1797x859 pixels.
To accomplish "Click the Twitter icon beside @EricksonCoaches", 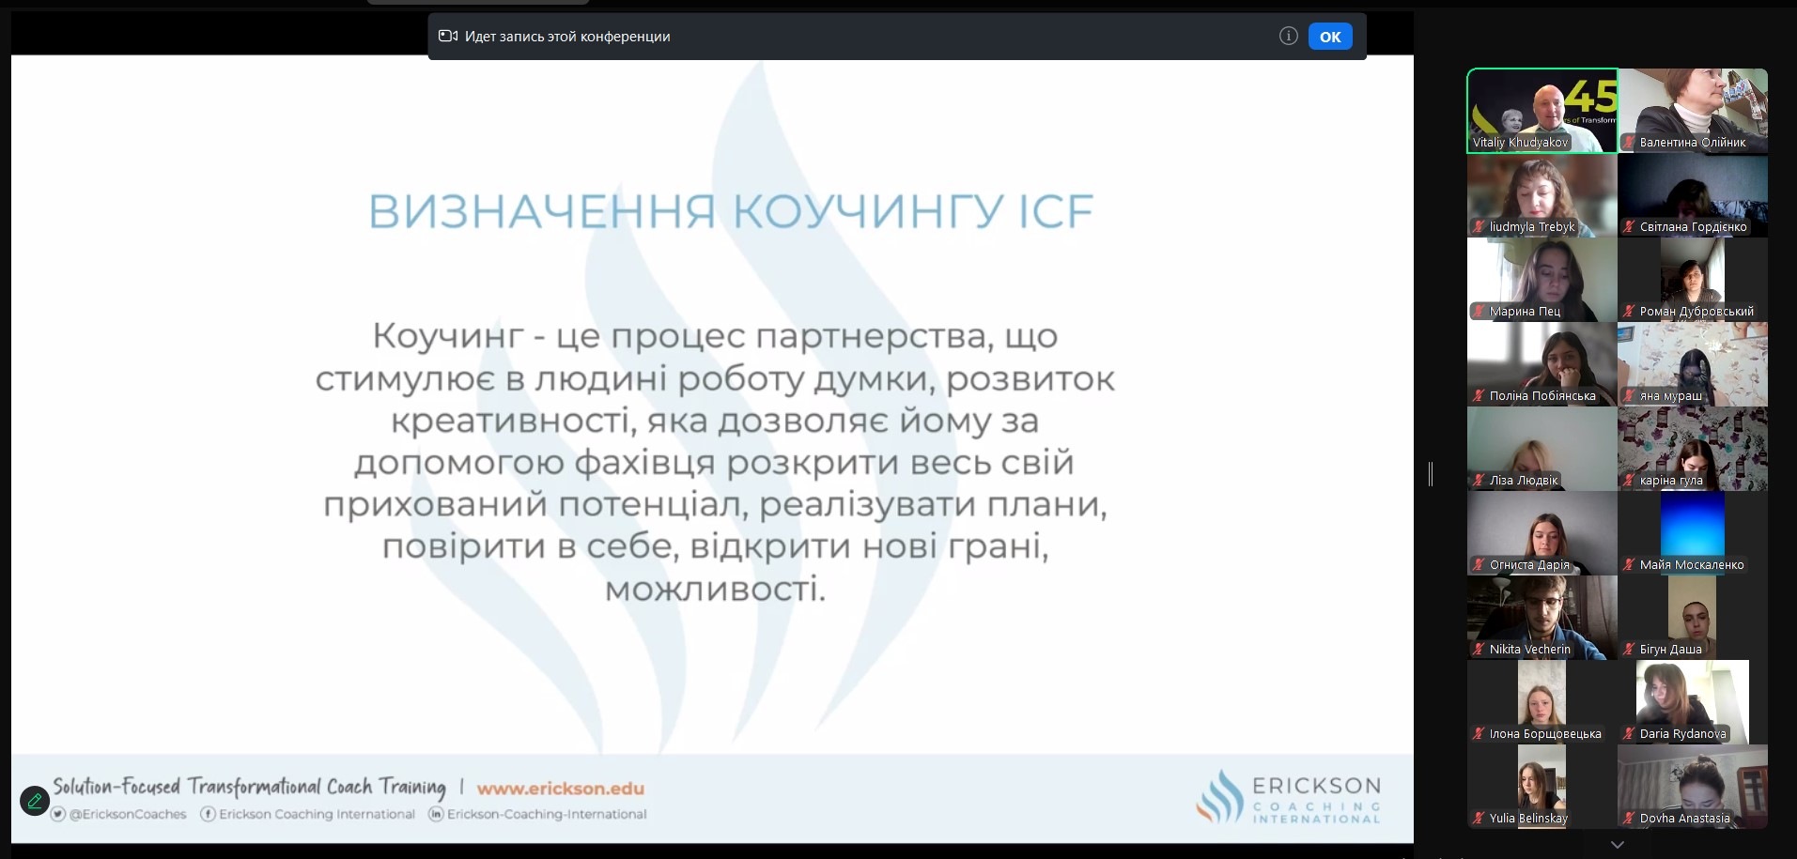I will coord(58,814).
